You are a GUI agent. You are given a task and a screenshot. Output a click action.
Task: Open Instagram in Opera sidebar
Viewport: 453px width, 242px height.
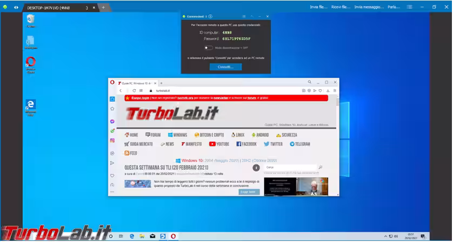(x=112, y=140)
